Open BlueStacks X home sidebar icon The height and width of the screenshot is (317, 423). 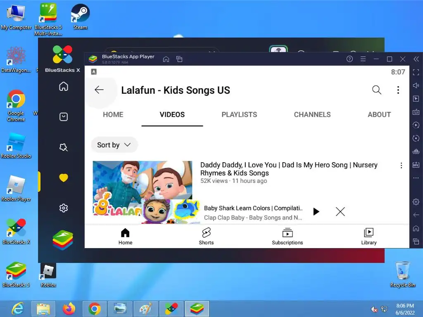64,86
